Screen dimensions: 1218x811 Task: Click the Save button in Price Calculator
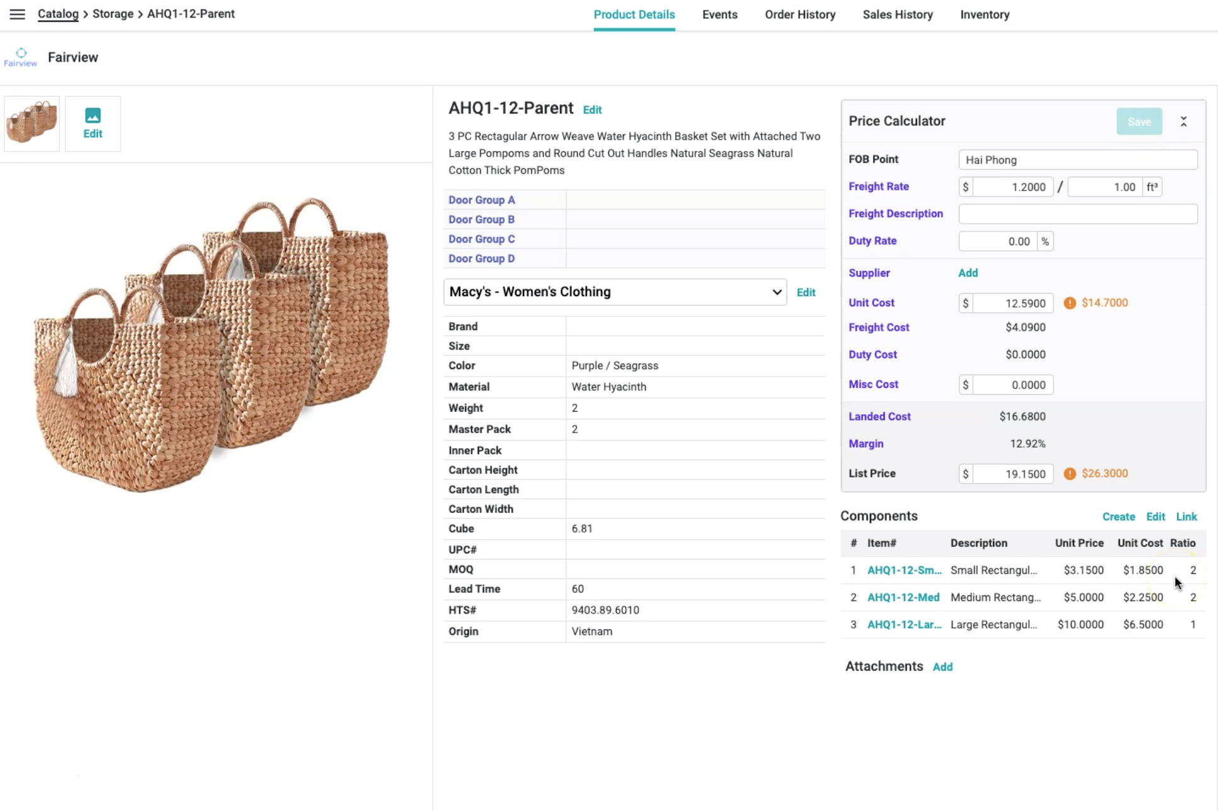(1138, 121)
